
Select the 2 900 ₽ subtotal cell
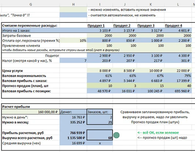coord(100,56)
